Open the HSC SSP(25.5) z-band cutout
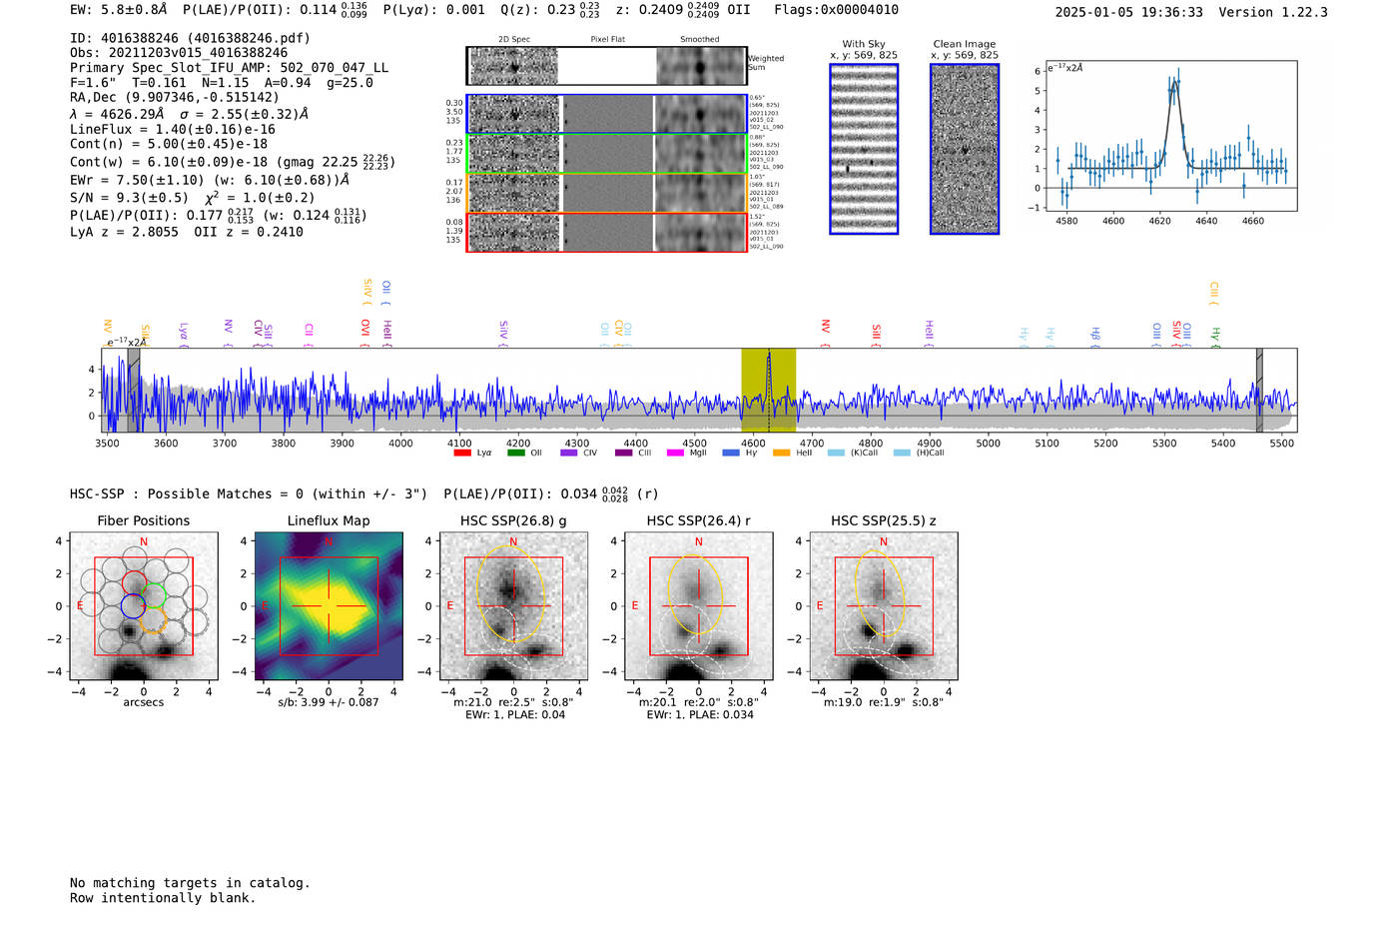 point(883,606)
